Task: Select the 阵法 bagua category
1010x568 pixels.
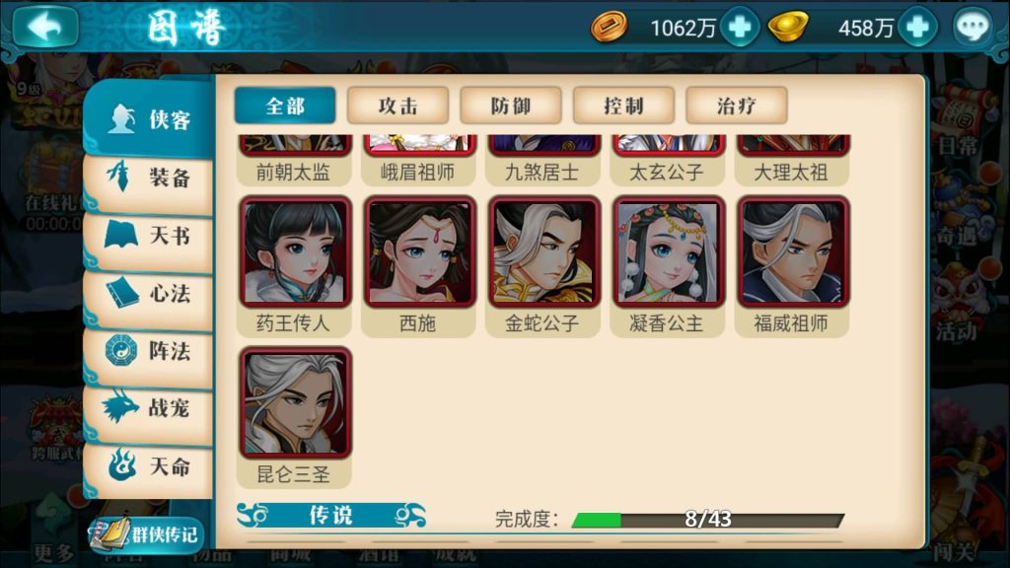Action: (x=149, y=351)
